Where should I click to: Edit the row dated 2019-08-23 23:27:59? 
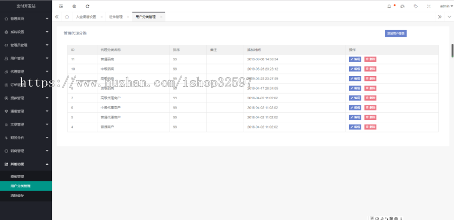(355, 79)
